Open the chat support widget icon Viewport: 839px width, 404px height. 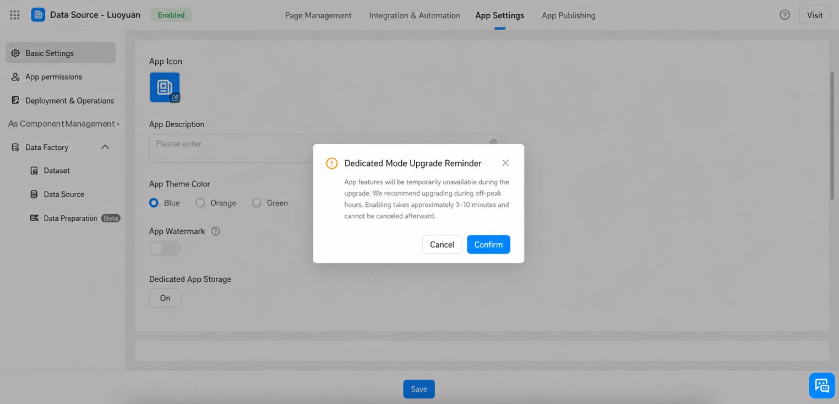[821, 385]
